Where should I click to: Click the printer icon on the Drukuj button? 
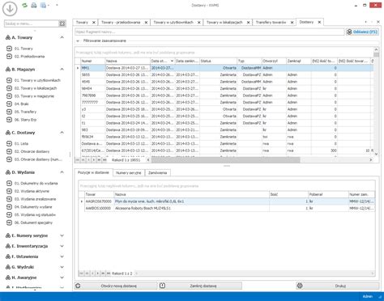(x=300, y=286)
